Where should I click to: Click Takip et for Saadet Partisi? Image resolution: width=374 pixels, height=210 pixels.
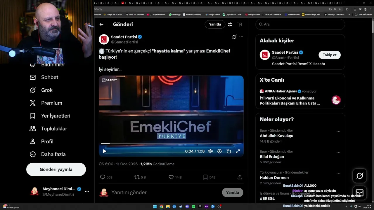pyautogui.click(x=330, y=55)
